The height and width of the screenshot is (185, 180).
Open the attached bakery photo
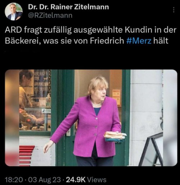(x=91, y=118)
